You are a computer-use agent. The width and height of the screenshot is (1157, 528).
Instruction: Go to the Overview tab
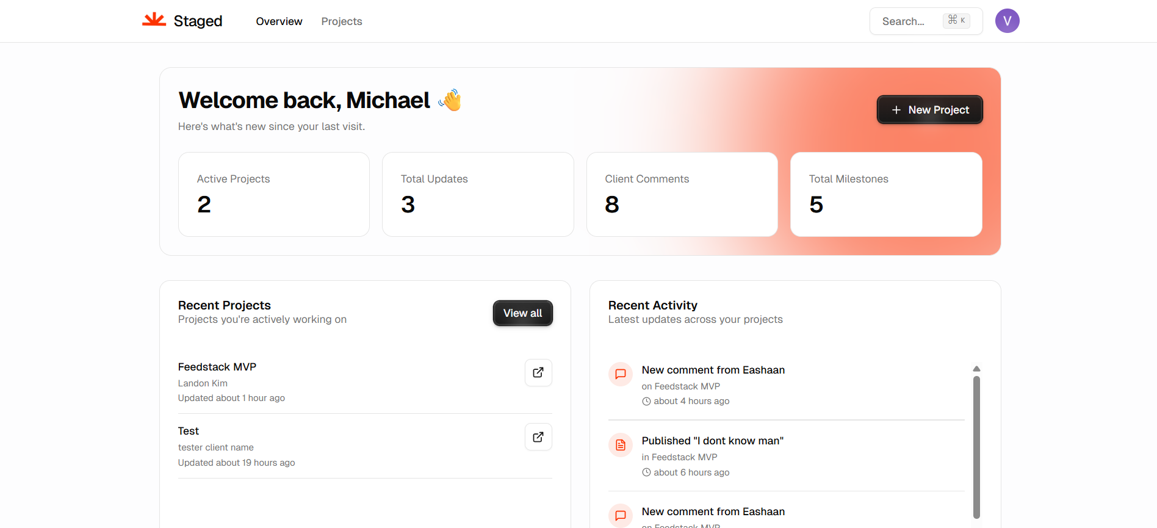point(279,21)
